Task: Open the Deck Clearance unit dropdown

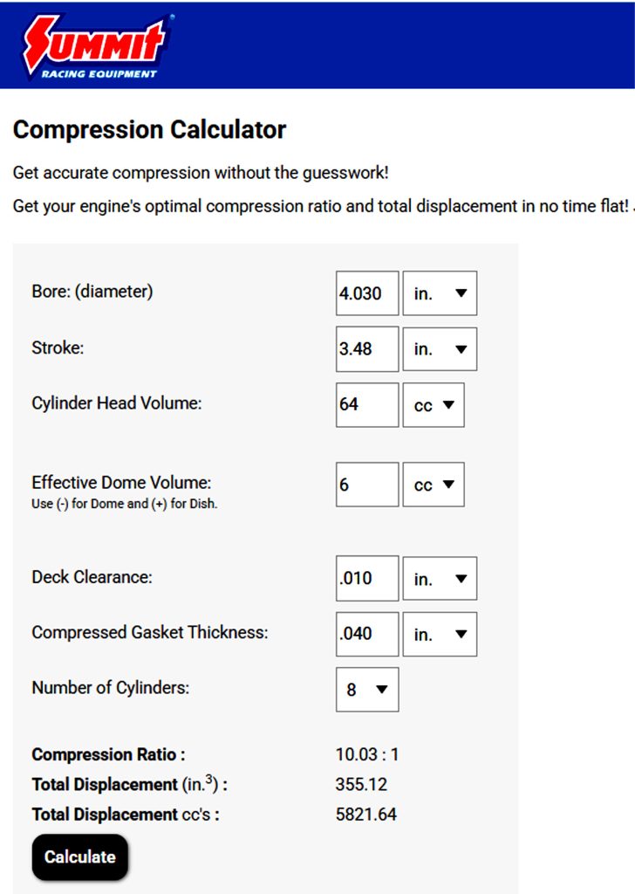Action: click(440, 578)
